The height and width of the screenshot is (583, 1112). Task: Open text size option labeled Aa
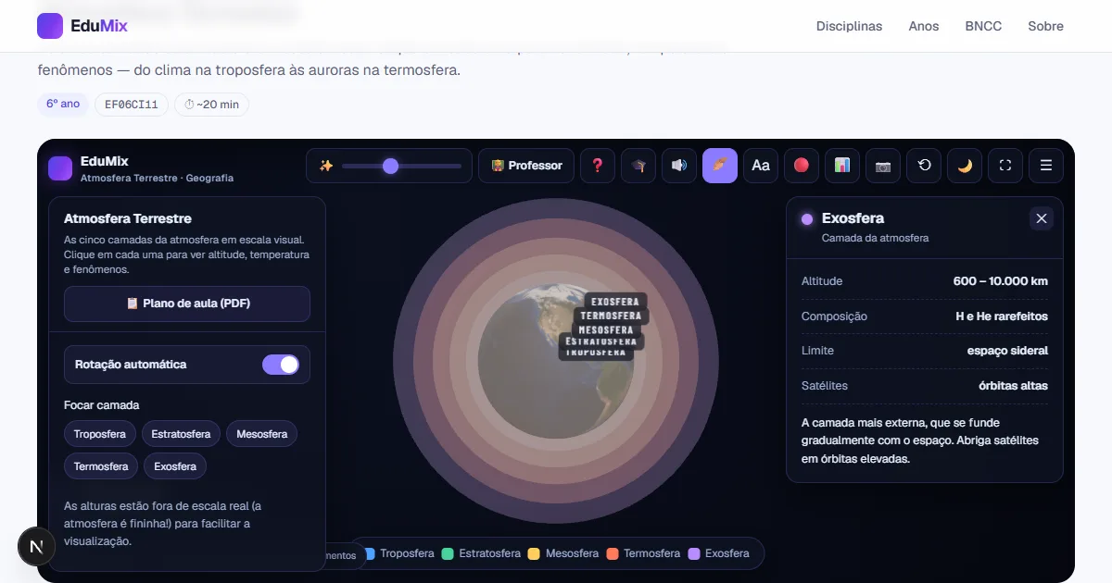[x=761, y=166]
